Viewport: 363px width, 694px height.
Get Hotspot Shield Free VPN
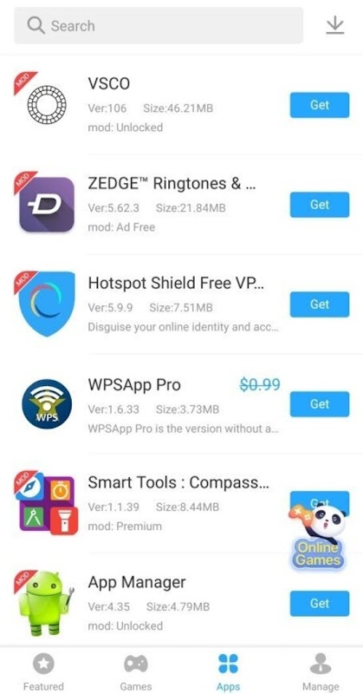320,304
